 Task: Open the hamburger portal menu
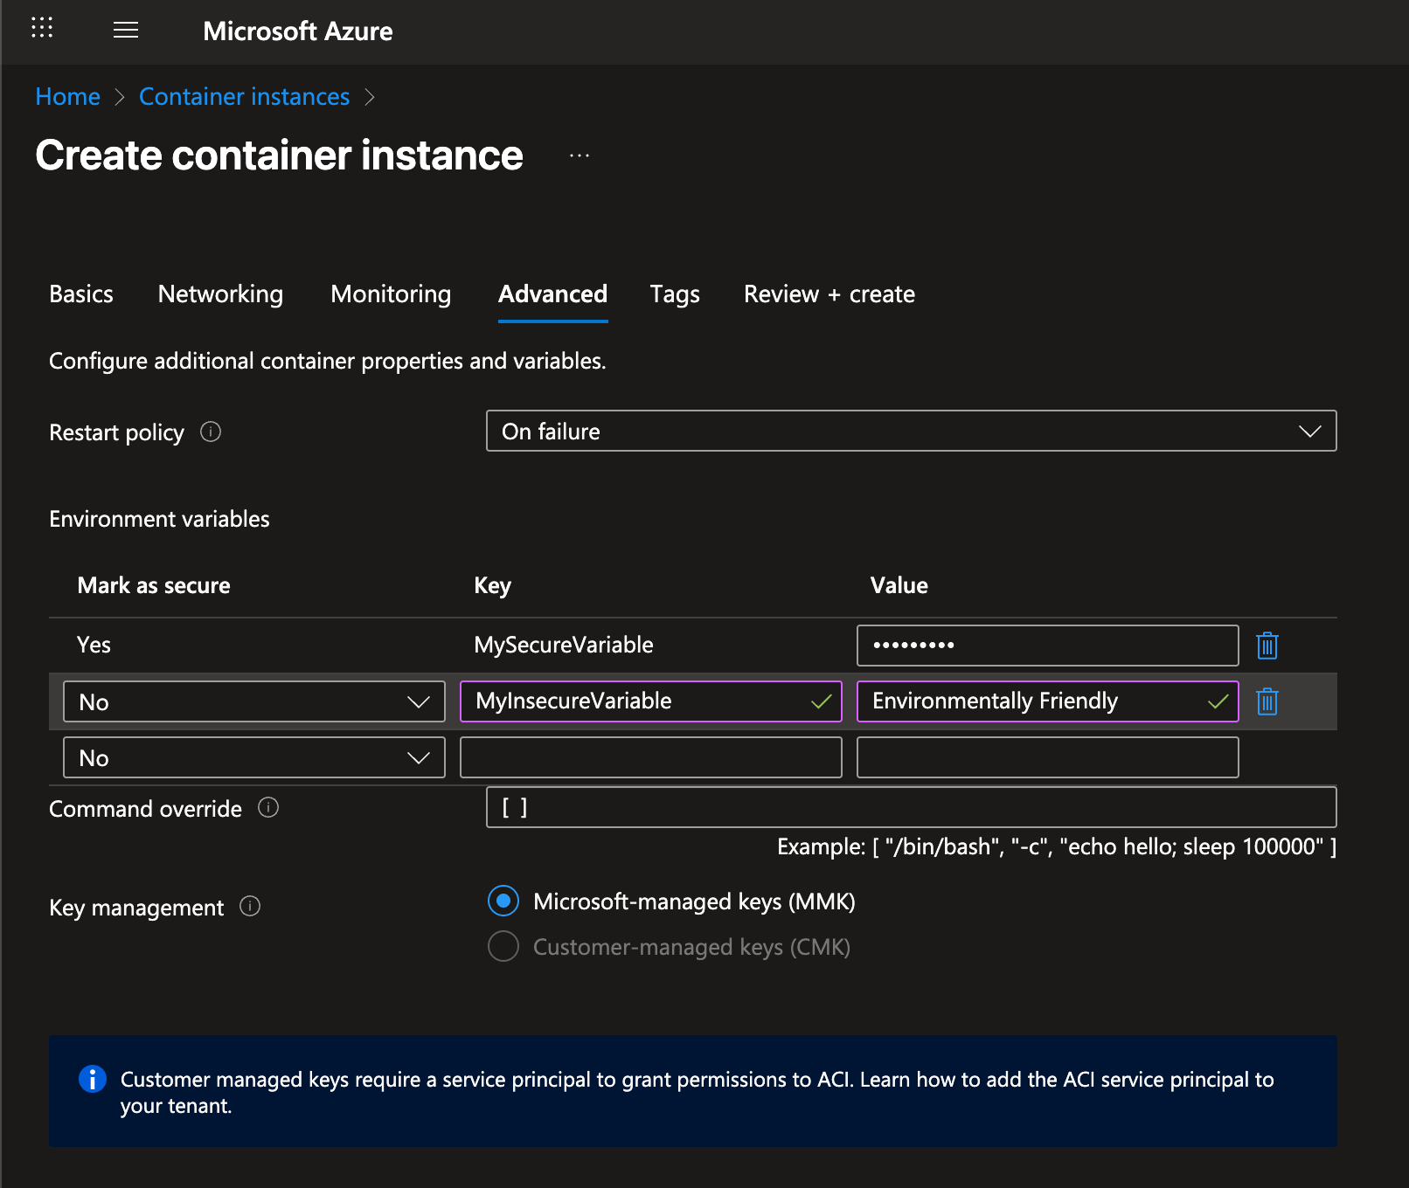pos(126,31)
